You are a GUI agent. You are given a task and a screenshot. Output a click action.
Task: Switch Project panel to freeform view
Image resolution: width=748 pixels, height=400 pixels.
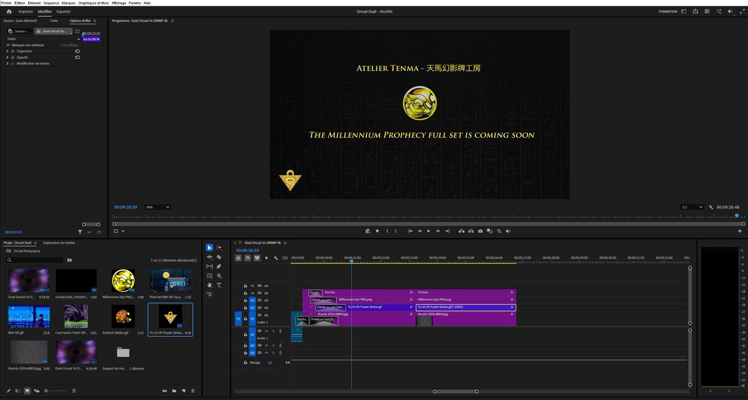click(37, 391)
